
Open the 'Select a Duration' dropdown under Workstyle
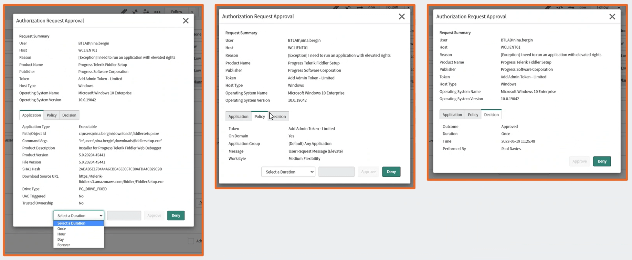pos(288,172)
